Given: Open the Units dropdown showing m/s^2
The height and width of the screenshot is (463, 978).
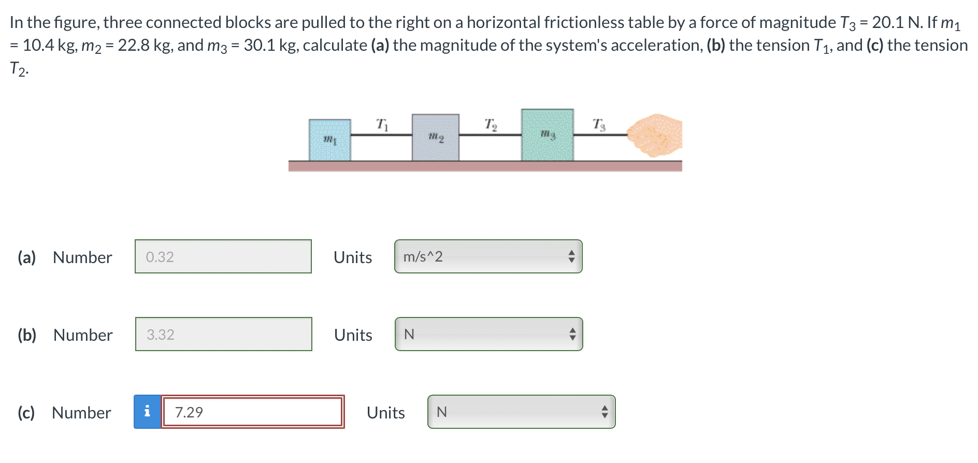Looking at the screenshot, I should click(x=487, y=256).
